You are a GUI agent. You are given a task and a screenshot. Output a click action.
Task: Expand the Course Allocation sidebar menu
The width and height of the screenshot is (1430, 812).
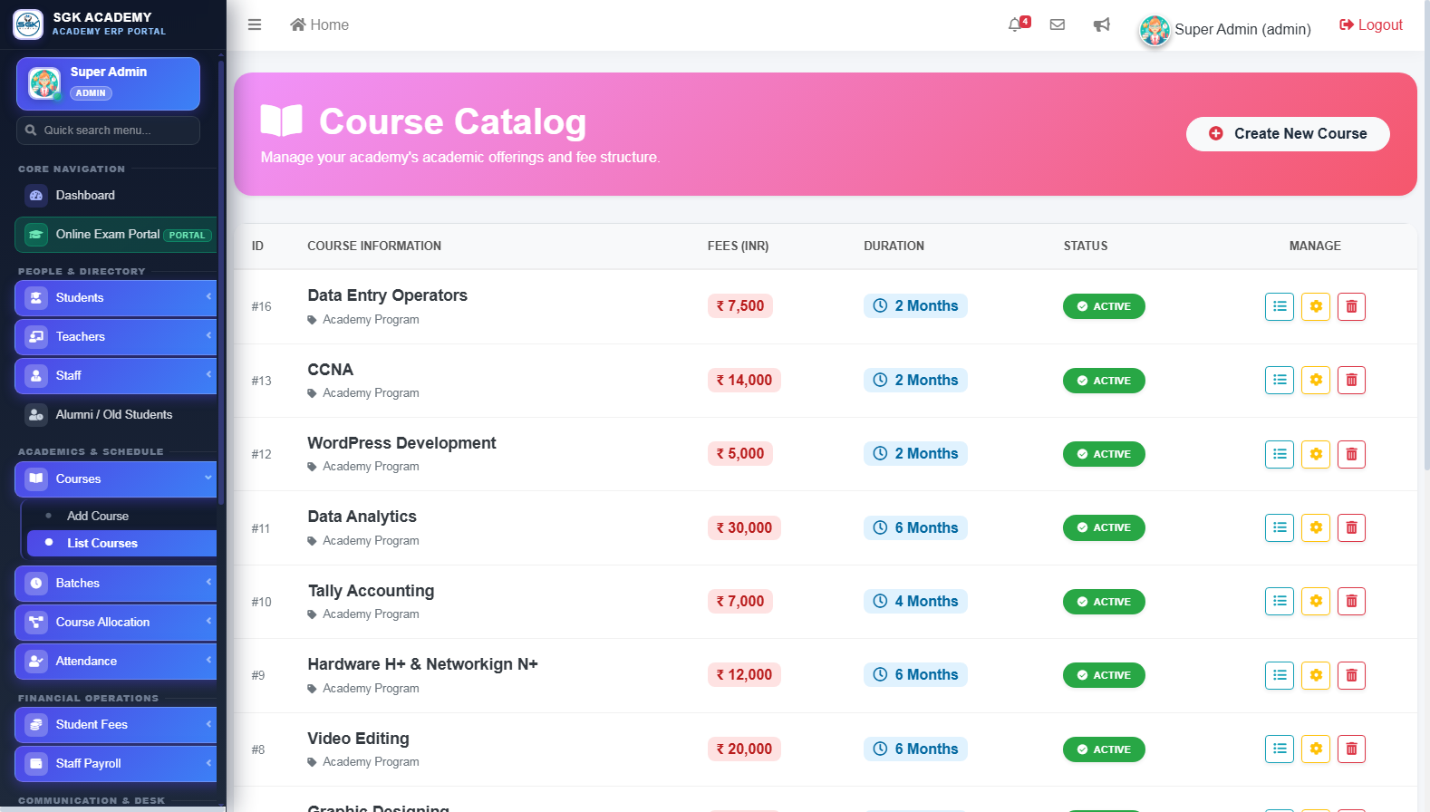(x=116, y=623)
